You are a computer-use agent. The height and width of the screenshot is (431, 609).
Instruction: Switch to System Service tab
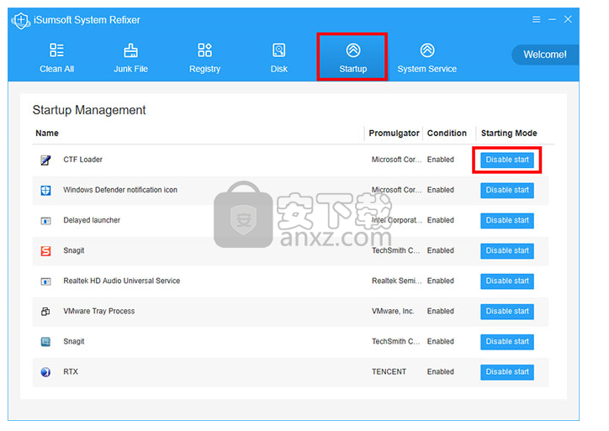coord(426,57)
